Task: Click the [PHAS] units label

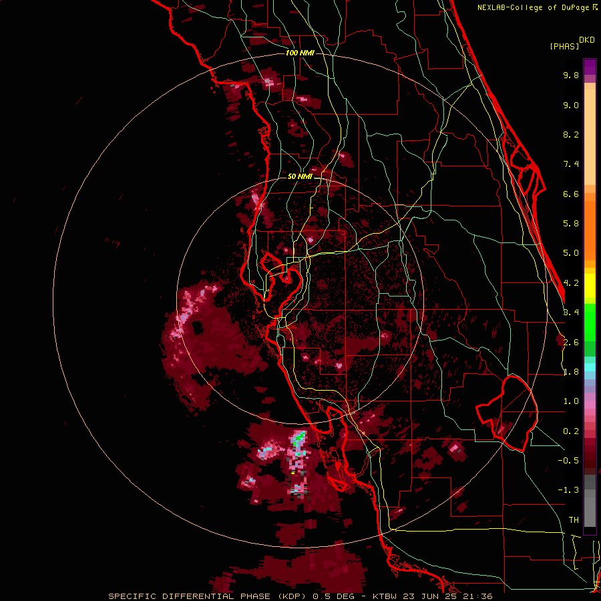Action: coord(564,47)
